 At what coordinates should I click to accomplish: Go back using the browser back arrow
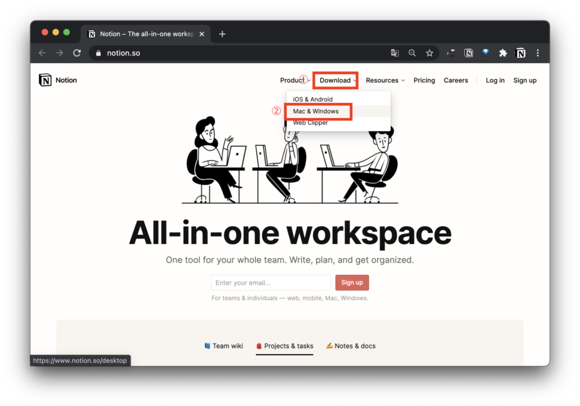[42, 53]
